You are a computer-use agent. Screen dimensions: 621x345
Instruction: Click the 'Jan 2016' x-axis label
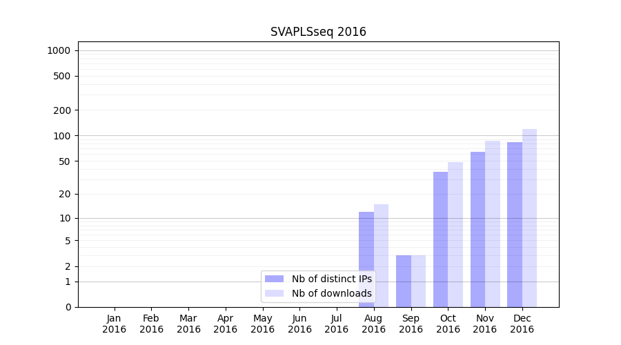pyautogui.click(x=115, y=324)
